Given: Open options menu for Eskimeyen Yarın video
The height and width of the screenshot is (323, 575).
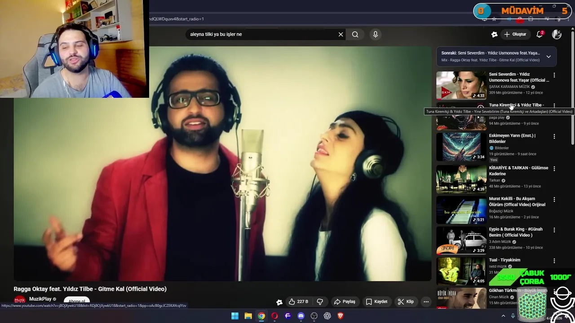Looking at the screenshot, I should point(554,136).
